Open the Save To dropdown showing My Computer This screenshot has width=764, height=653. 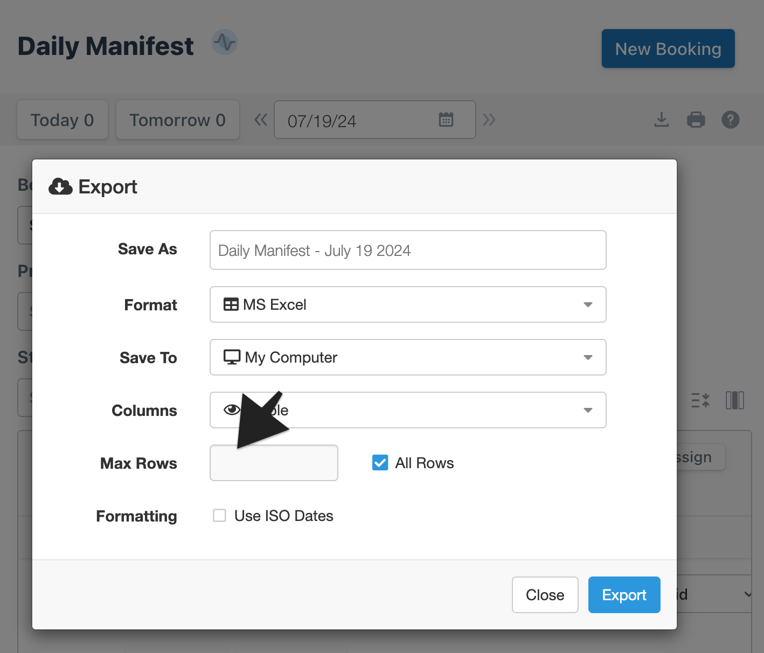coord(408,357)
